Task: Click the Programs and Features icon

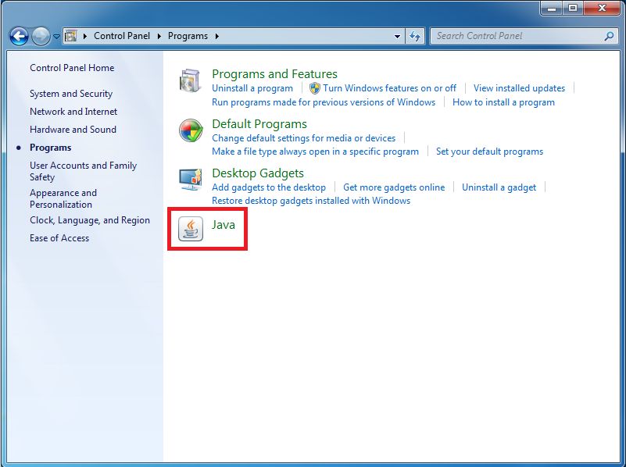Action: coord(188,79)
